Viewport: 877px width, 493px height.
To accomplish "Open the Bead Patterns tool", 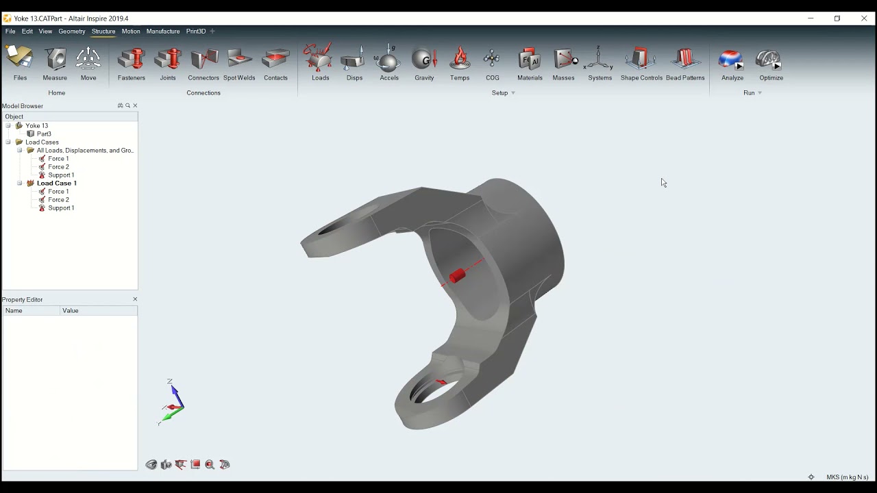I will tap(685, 63).
